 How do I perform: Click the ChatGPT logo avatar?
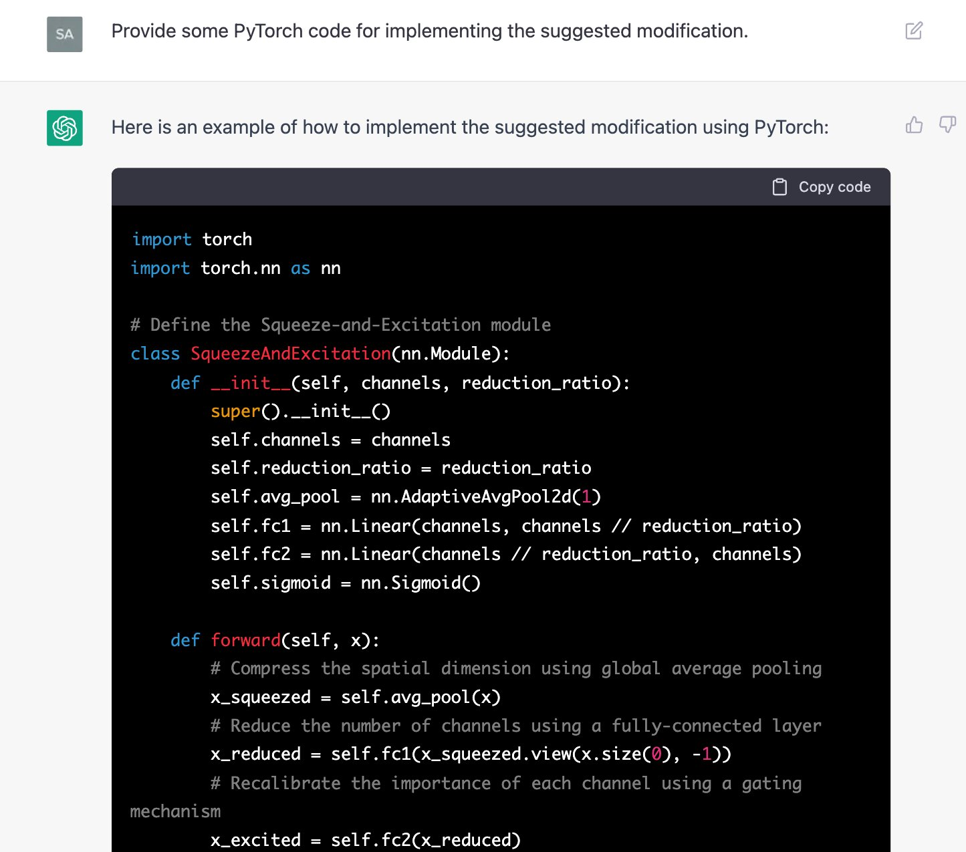pyautogui.click(x=65, y=128)
